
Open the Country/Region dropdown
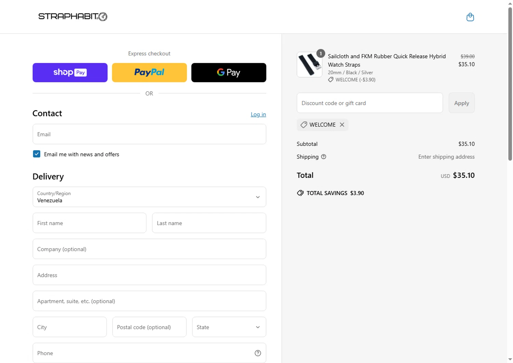[149, 197]
